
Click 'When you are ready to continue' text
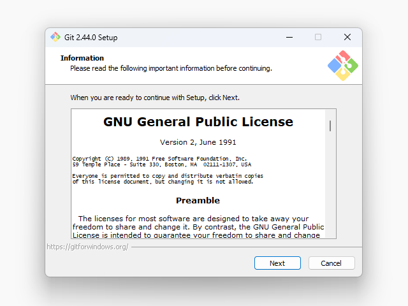point(155,98)
